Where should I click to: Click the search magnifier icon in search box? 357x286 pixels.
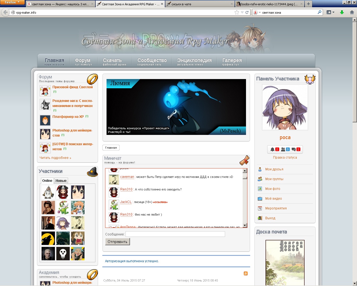[x=320, y=12]
